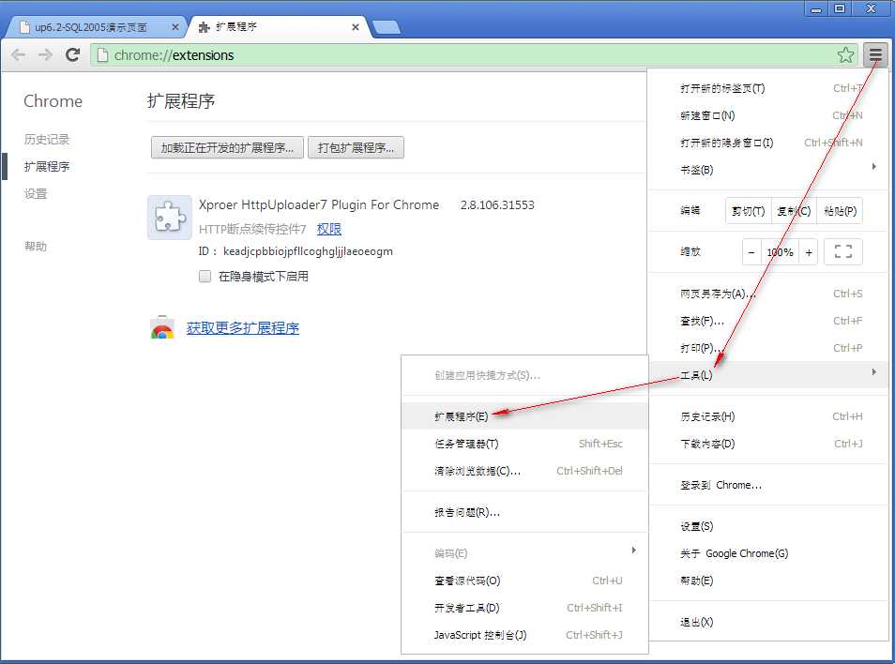Select 网页另存为(A) menu item

(768, 294)
